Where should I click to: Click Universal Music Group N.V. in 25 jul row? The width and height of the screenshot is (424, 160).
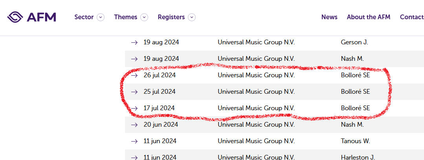click(256, 92)
